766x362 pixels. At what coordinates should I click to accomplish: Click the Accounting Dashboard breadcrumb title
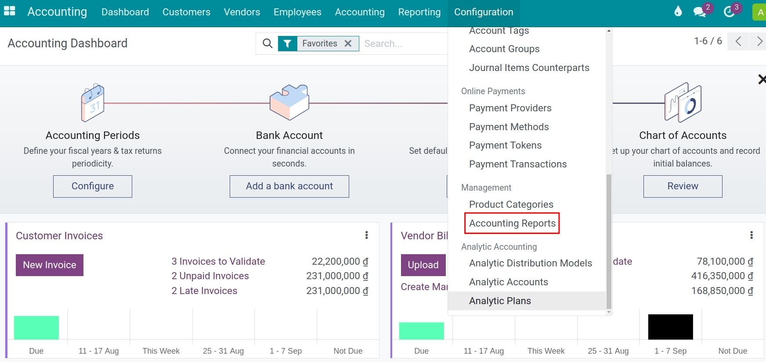[68, 43]
